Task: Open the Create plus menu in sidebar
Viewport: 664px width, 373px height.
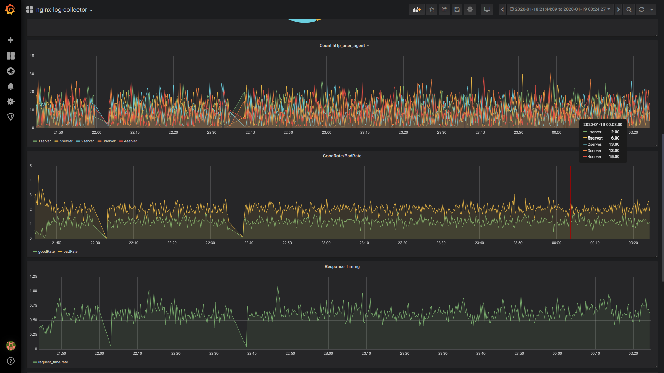Action: point(11,40)
